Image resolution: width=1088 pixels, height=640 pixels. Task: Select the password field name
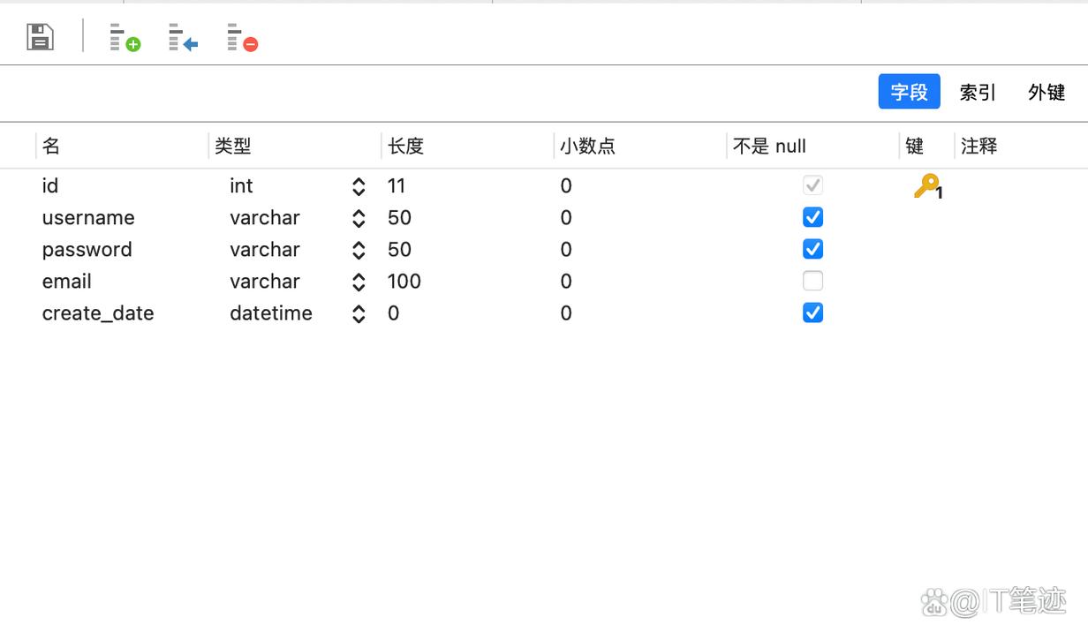coord(87,249)
